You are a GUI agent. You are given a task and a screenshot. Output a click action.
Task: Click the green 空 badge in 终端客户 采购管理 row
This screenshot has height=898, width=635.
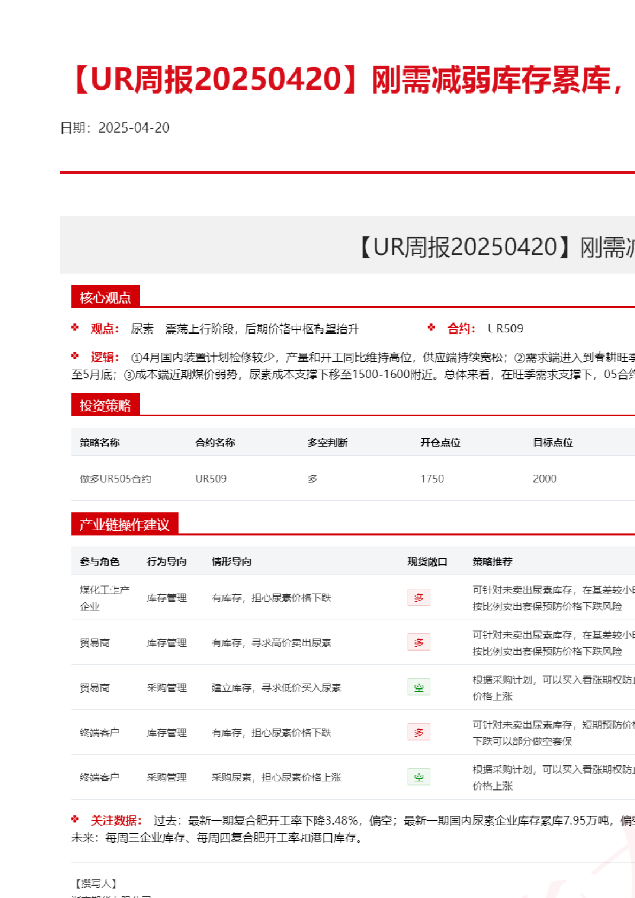(x=419, y=777)
